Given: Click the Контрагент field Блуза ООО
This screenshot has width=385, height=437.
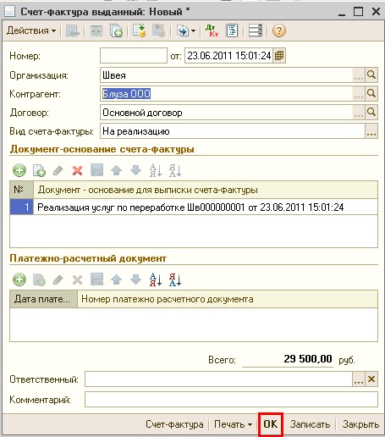Looking at the screenshot, I should tap(226, 94).
